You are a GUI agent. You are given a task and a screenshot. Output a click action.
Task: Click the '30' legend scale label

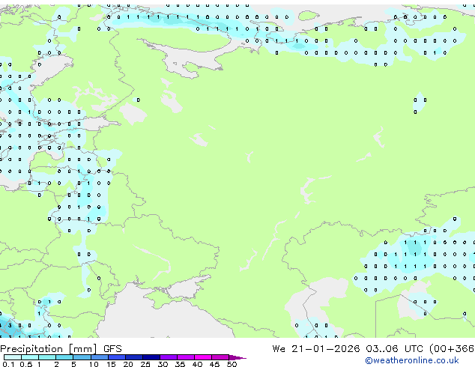tap(163, 364)
